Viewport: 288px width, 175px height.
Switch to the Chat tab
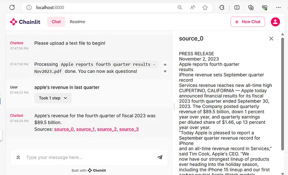(x=56, y=22)
